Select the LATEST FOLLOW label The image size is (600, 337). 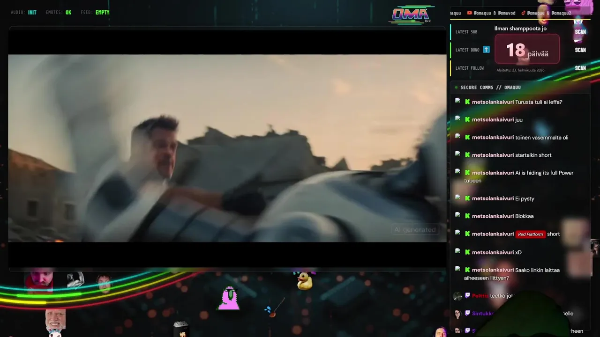(x=470, y=68)
